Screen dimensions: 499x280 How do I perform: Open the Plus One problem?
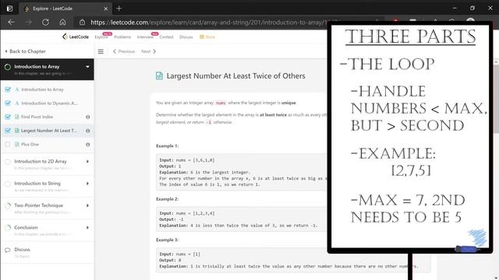click(x=30, y=145)
